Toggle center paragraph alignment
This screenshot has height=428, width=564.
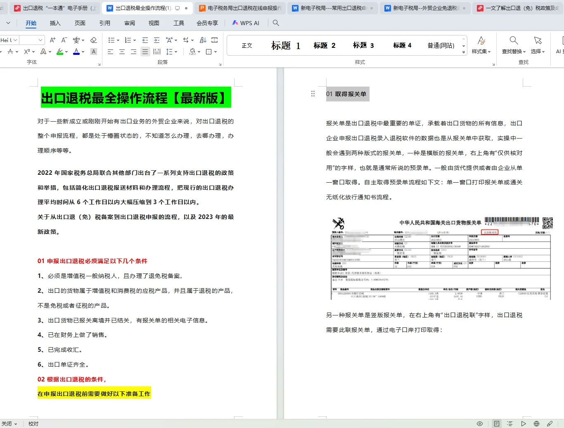click(121, 52)
